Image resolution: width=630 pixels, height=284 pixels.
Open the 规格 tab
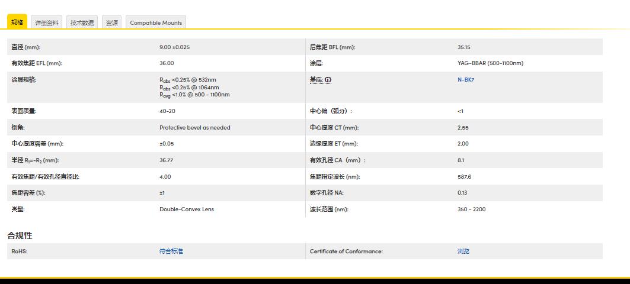click(17, 22)
